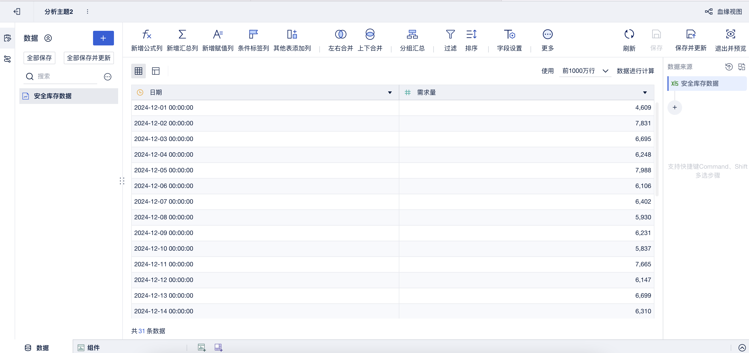This screenshot has height=353, width=749.
Task: Open the 前1000万行 row limit dropdown
Action: 585,71
